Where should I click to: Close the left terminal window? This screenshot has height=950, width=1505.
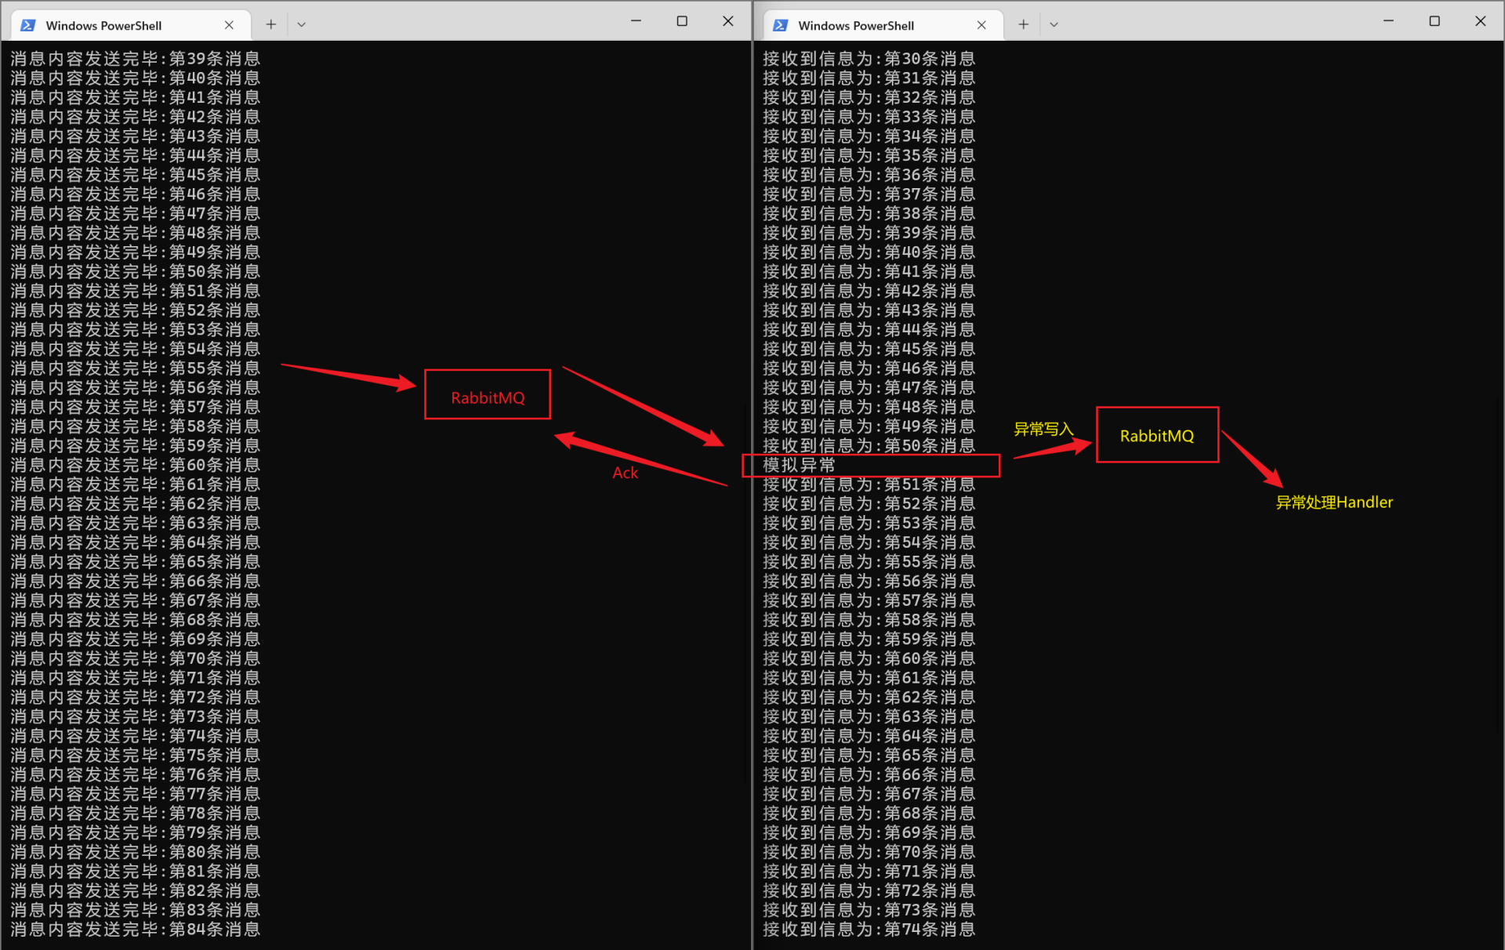(x=727, y=21)
